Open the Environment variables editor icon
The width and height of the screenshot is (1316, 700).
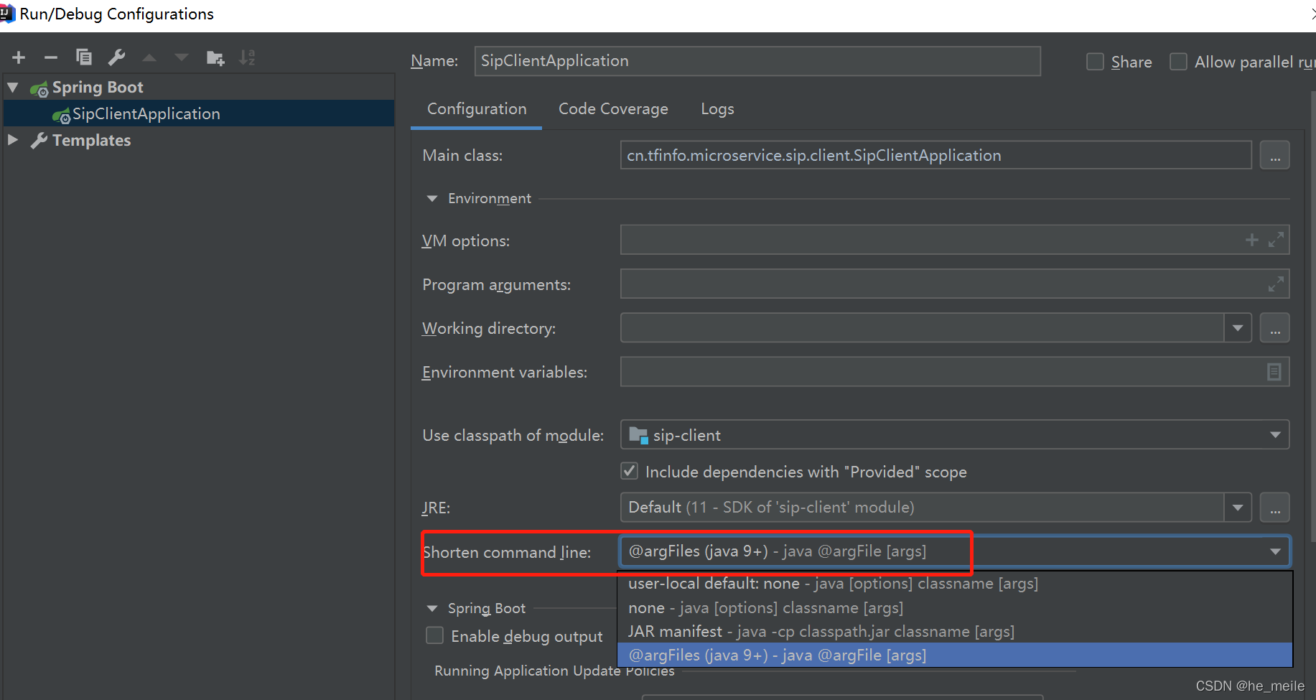[1274, 372]
